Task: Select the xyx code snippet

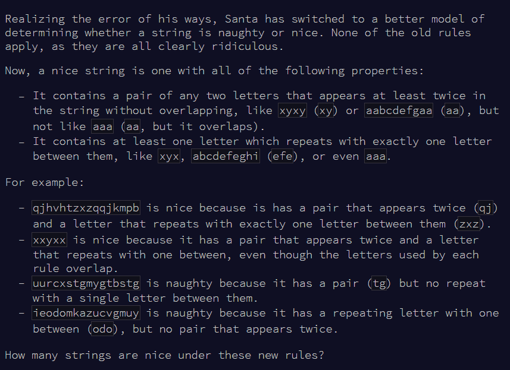Action: click(172, 157)
